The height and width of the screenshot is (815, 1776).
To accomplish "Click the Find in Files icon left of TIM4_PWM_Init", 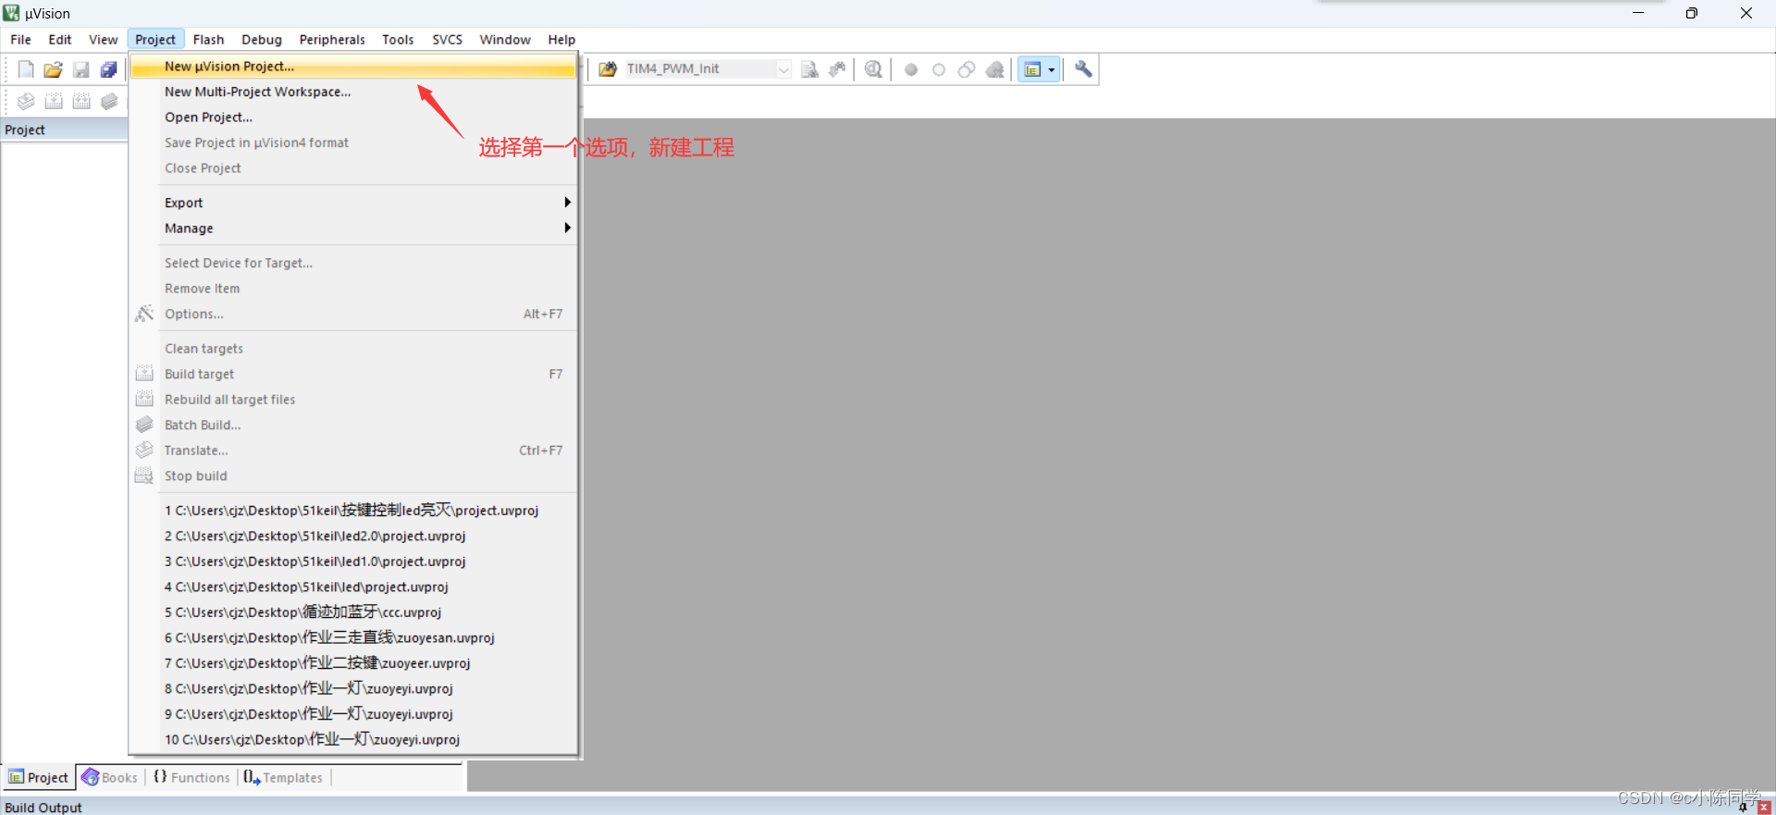I will [608, 69].
